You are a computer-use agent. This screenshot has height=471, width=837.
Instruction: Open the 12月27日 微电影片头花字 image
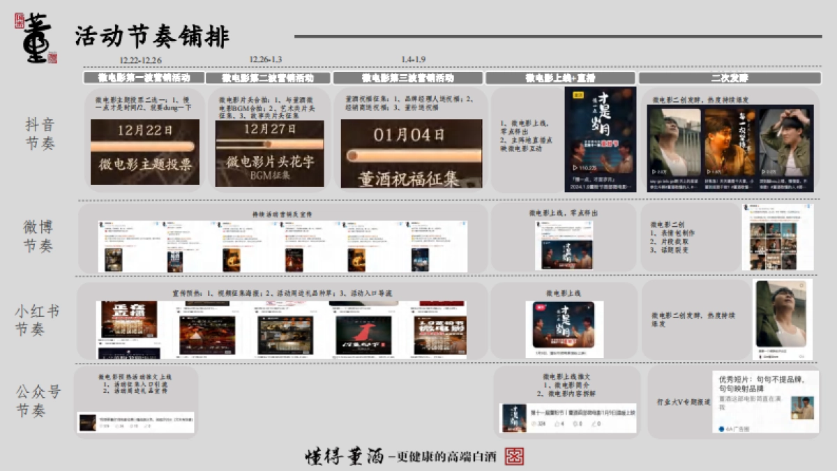[269, 153]
